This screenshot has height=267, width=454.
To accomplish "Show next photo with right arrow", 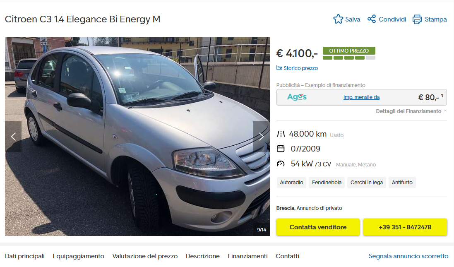I will tap(261, 137).
